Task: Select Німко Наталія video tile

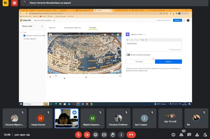Action: (x=67, y=118)
